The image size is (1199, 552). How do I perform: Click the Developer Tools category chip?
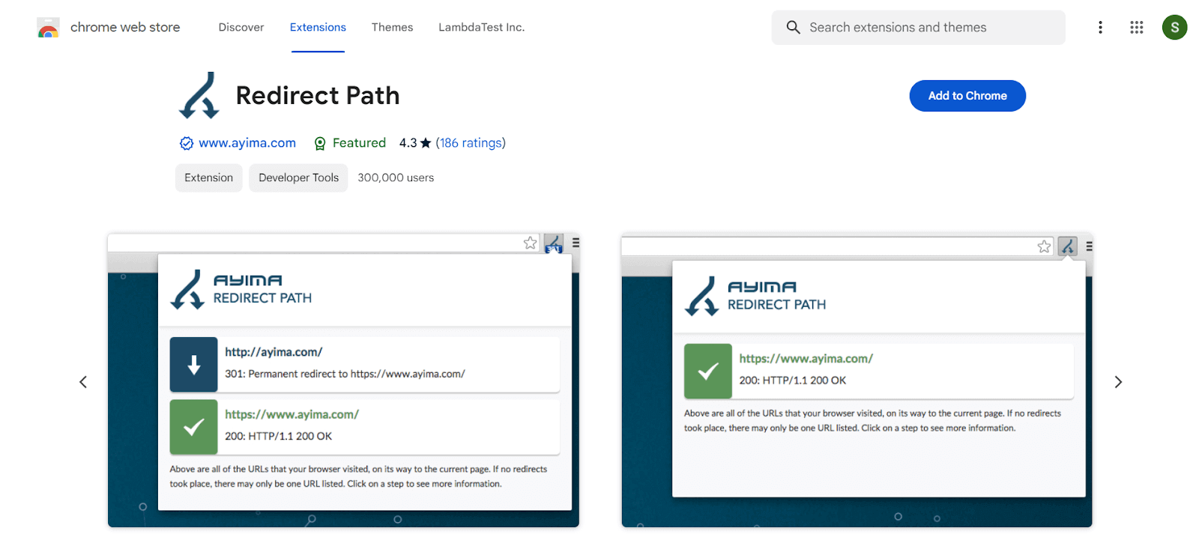[x=298, y=178]
